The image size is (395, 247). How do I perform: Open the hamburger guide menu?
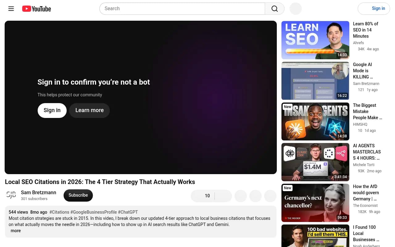[11, 9]
